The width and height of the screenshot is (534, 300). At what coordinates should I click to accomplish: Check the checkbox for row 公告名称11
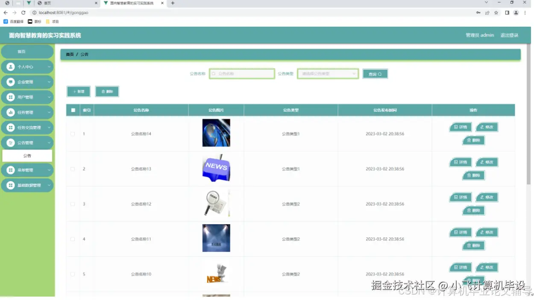(73, 239)
